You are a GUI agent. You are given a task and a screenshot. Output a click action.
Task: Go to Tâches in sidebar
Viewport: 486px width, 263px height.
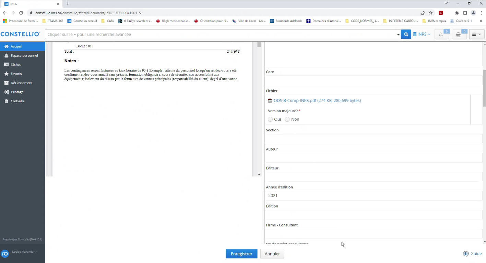coord(23,65)
